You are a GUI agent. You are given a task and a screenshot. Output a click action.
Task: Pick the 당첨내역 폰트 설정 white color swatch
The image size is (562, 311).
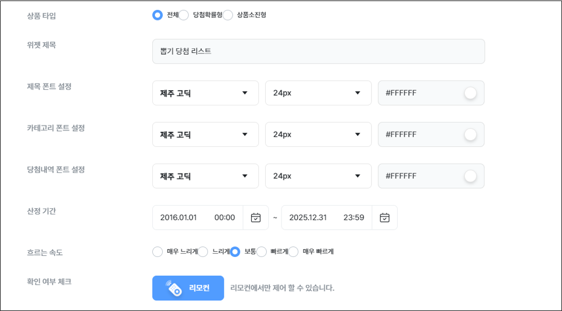coord(470,176)
